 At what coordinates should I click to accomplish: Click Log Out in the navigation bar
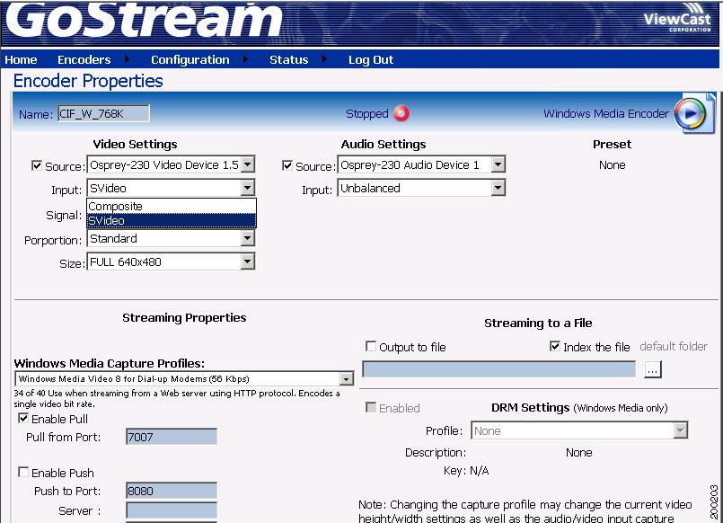[x=371, y=60]
